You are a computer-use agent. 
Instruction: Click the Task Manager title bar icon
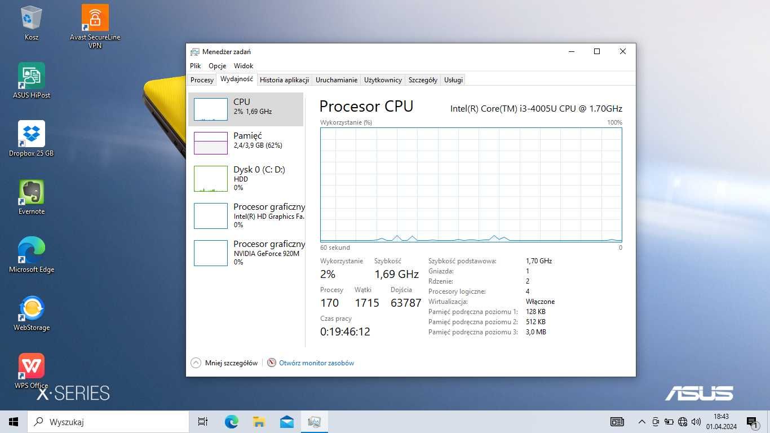click(x=195, y=52)
